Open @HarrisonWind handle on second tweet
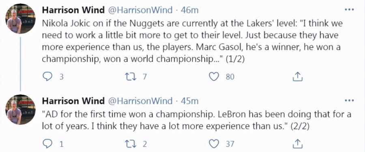 click(141, 101)
